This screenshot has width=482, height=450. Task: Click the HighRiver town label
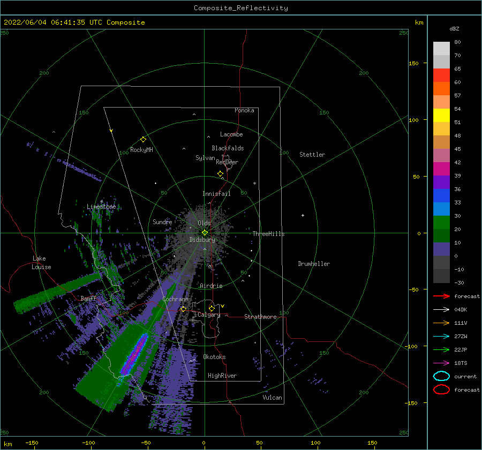pos(222,376)
